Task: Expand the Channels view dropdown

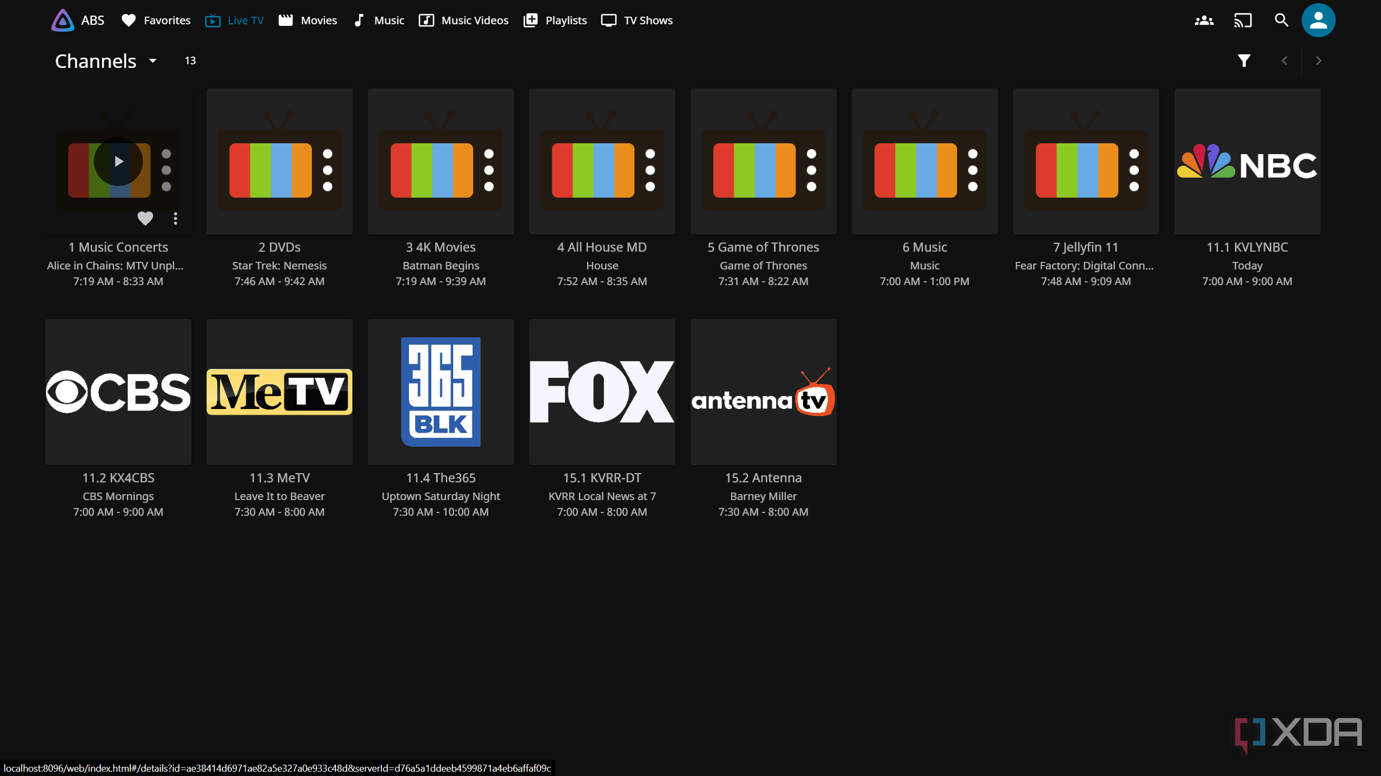Action: coord(106,61)
